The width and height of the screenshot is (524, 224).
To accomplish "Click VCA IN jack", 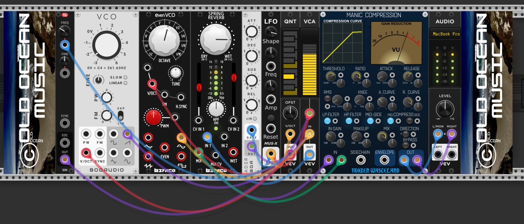I will (309, 134).
